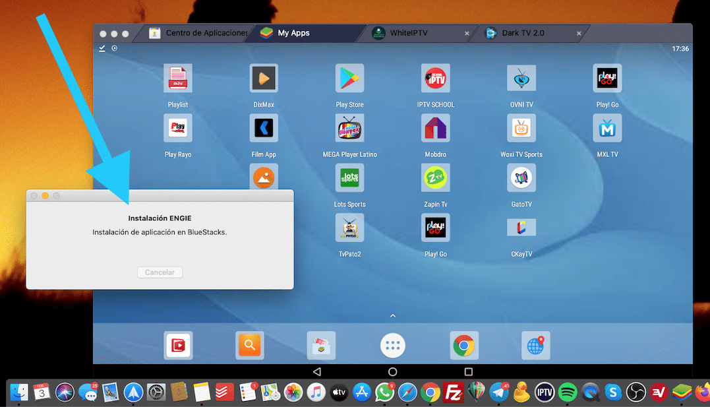Start Zapin Tv

pos(435,177)
